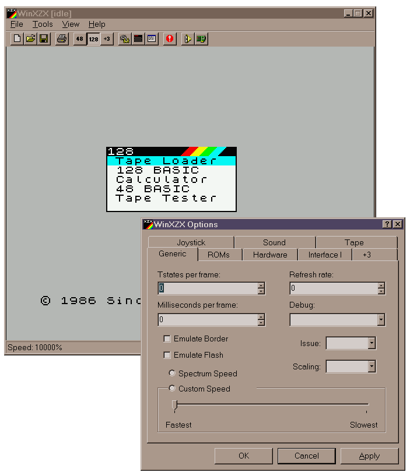410x476 pixels.
Task: Increase Tstates per frame with up arrow
Action: pyautogui.click(x=261, y=285)
